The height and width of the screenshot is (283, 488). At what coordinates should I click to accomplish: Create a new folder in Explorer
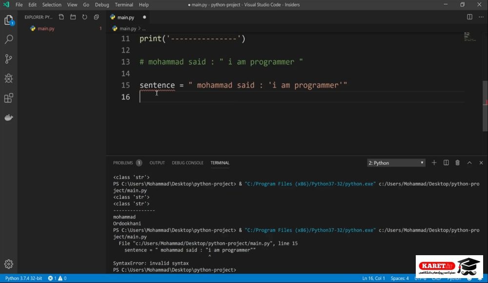[x=73, y=17]
